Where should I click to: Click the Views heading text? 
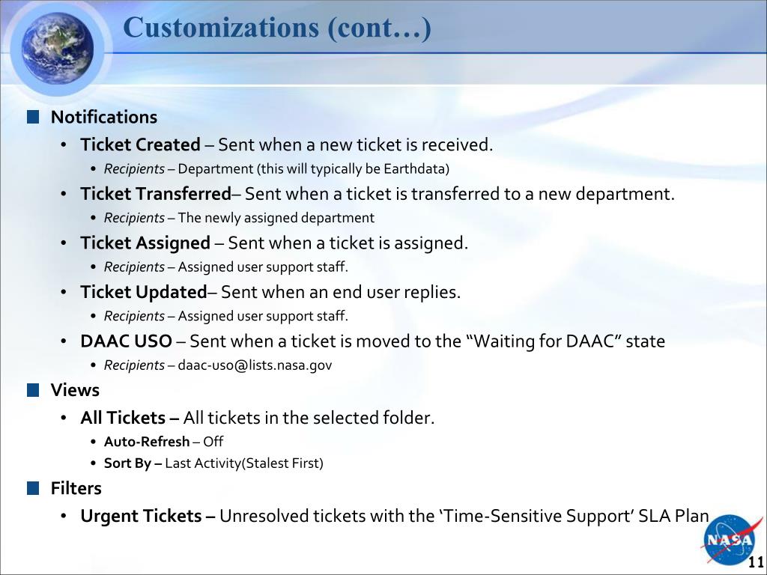pos(75,389)
